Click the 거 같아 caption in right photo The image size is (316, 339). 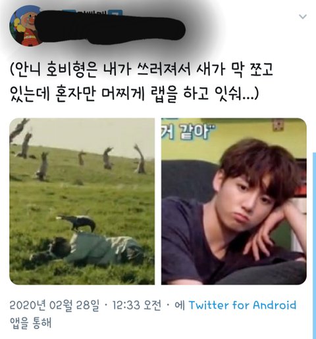click(188, 131)
